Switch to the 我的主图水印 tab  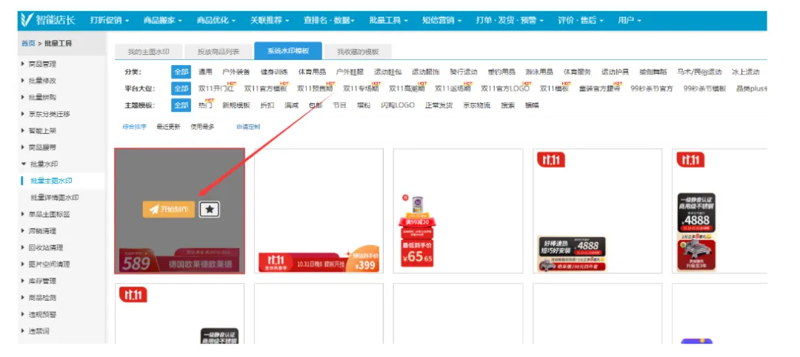(x=148, y=52)
